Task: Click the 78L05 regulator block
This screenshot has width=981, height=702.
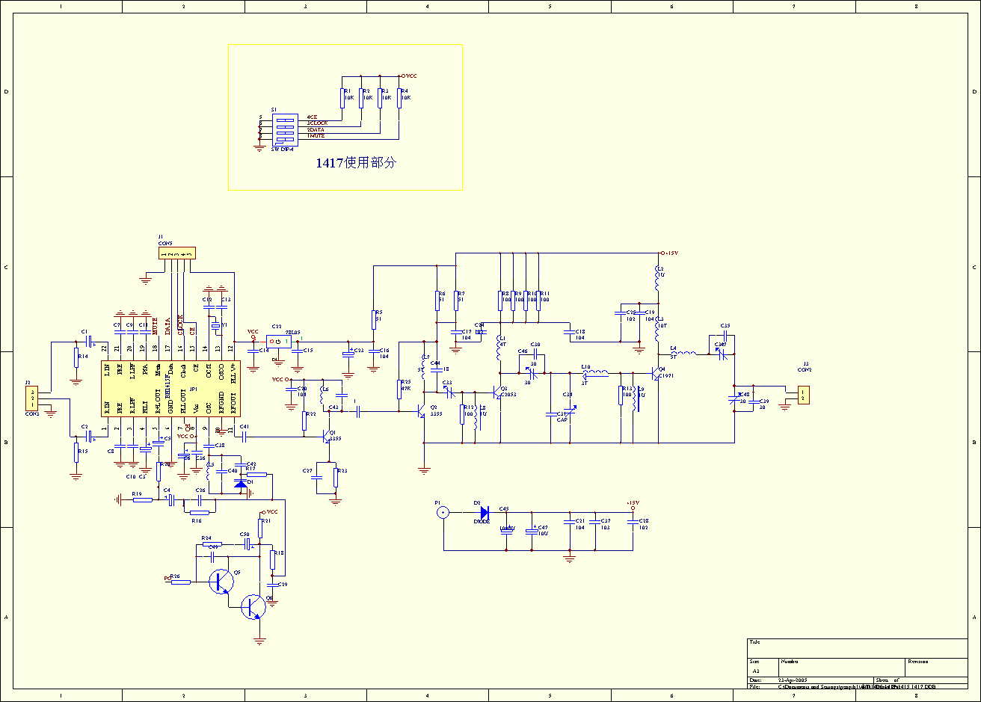Action: (278, 342)
